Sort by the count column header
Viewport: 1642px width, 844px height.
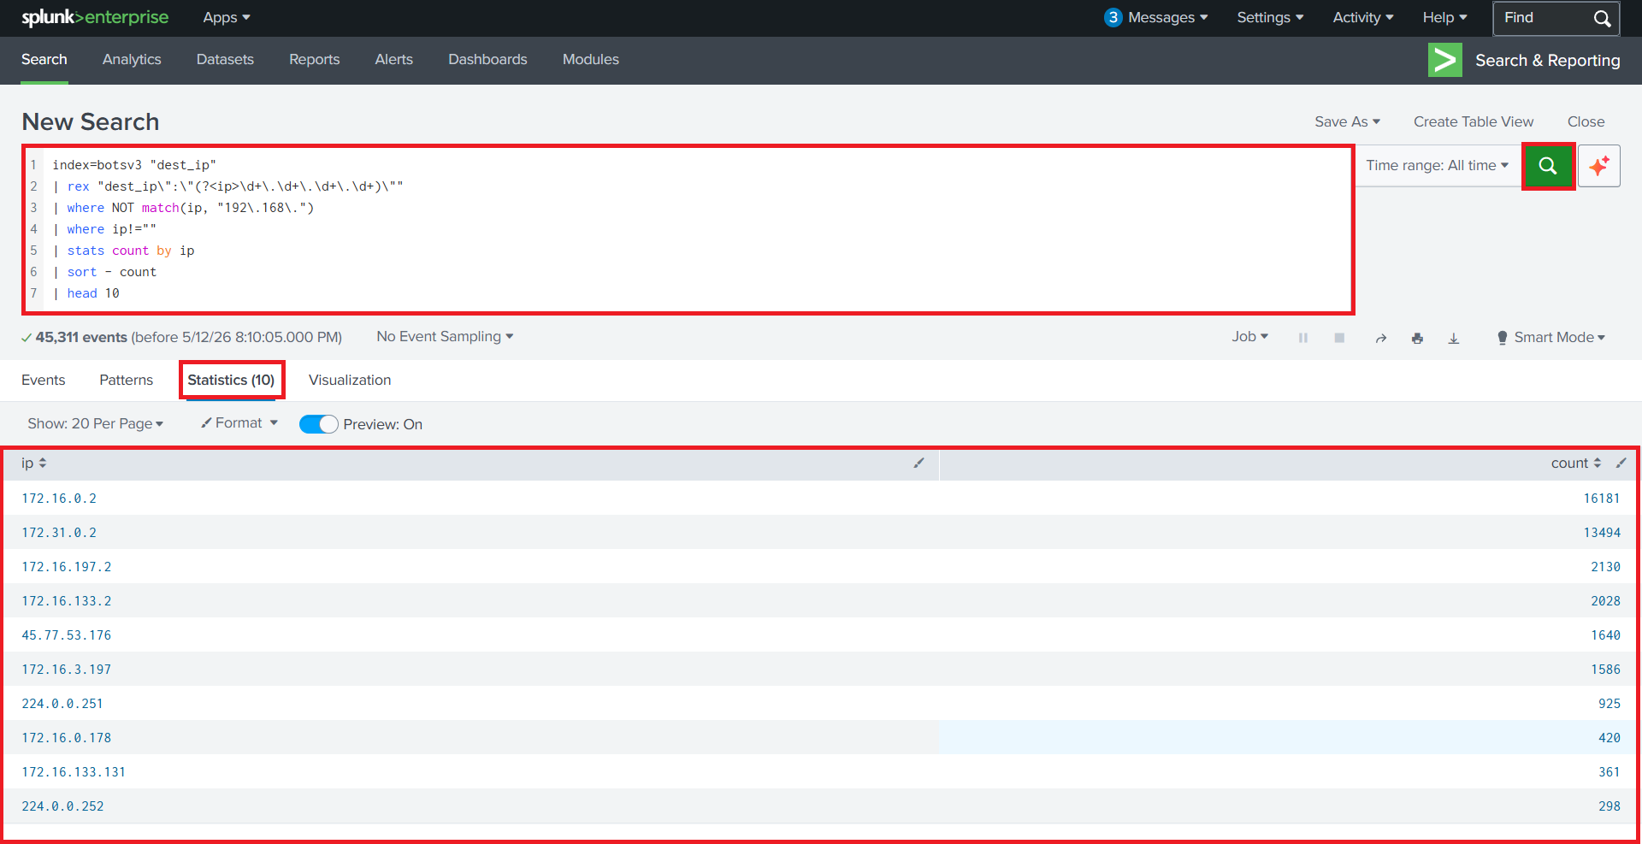tap(1575, 463)
